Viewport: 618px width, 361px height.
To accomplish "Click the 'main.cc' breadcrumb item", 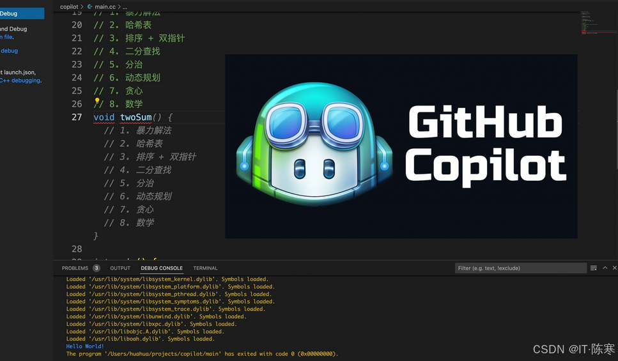I will 105,6.
